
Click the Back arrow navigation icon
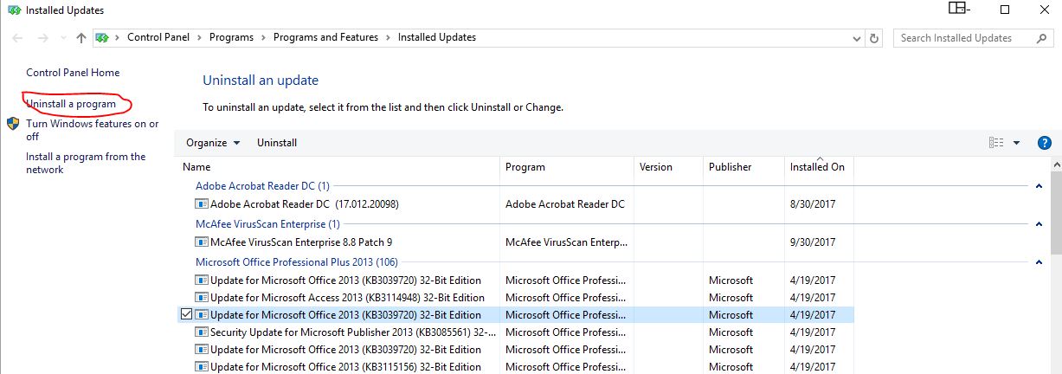(18, 38)
